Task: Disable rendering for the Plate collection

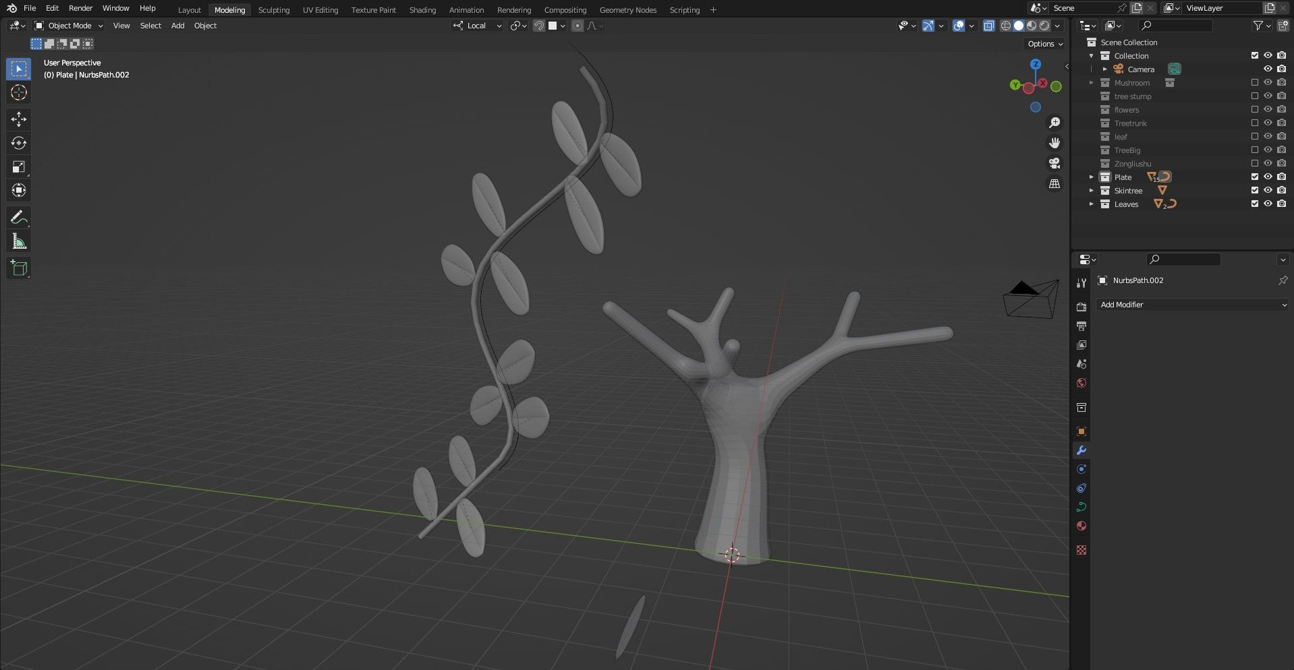Action: [x=1281, y=177]
